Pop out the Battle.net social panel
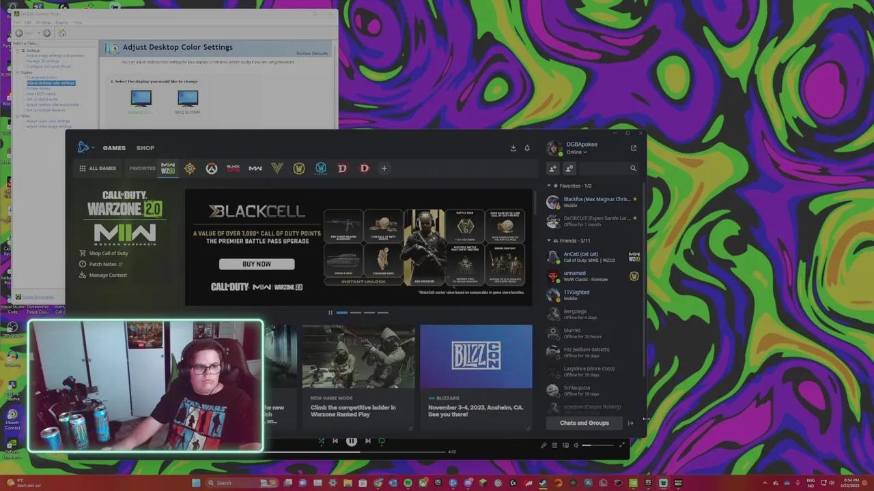874x491 pixels. [634, 148]
